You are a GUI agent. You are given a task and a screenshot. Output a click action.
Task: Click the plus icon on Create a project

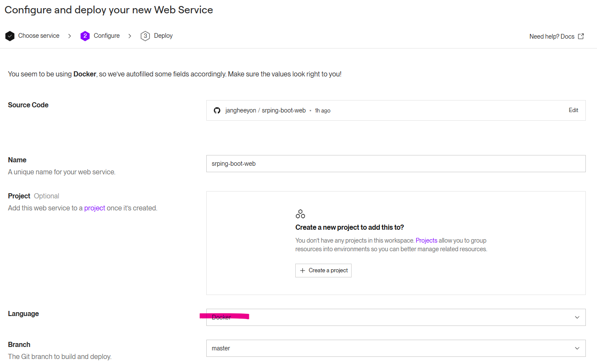click(x=303, y=271)
